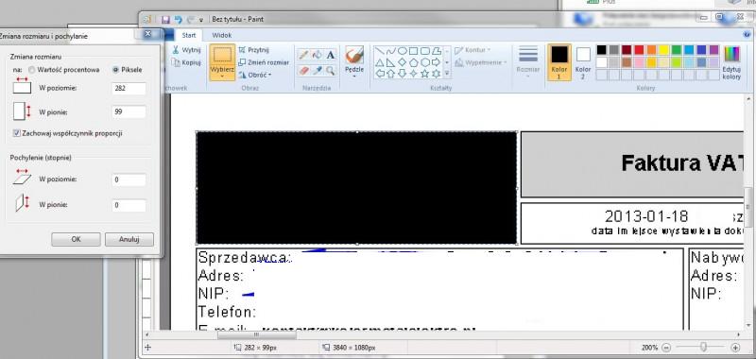This screenshot has width=756, height=359.
Task: Click the Undo arrow icon
Action: point(179,19)
